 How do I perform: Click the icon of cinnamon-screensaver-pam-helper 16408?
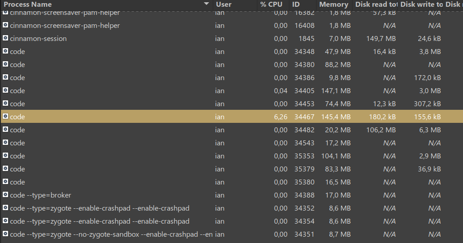(5, 25)
